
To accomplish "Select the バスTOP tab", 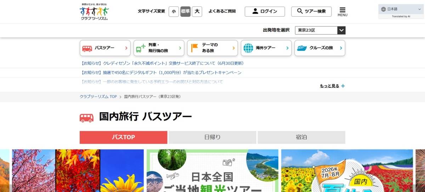I will tap(123, 137).
